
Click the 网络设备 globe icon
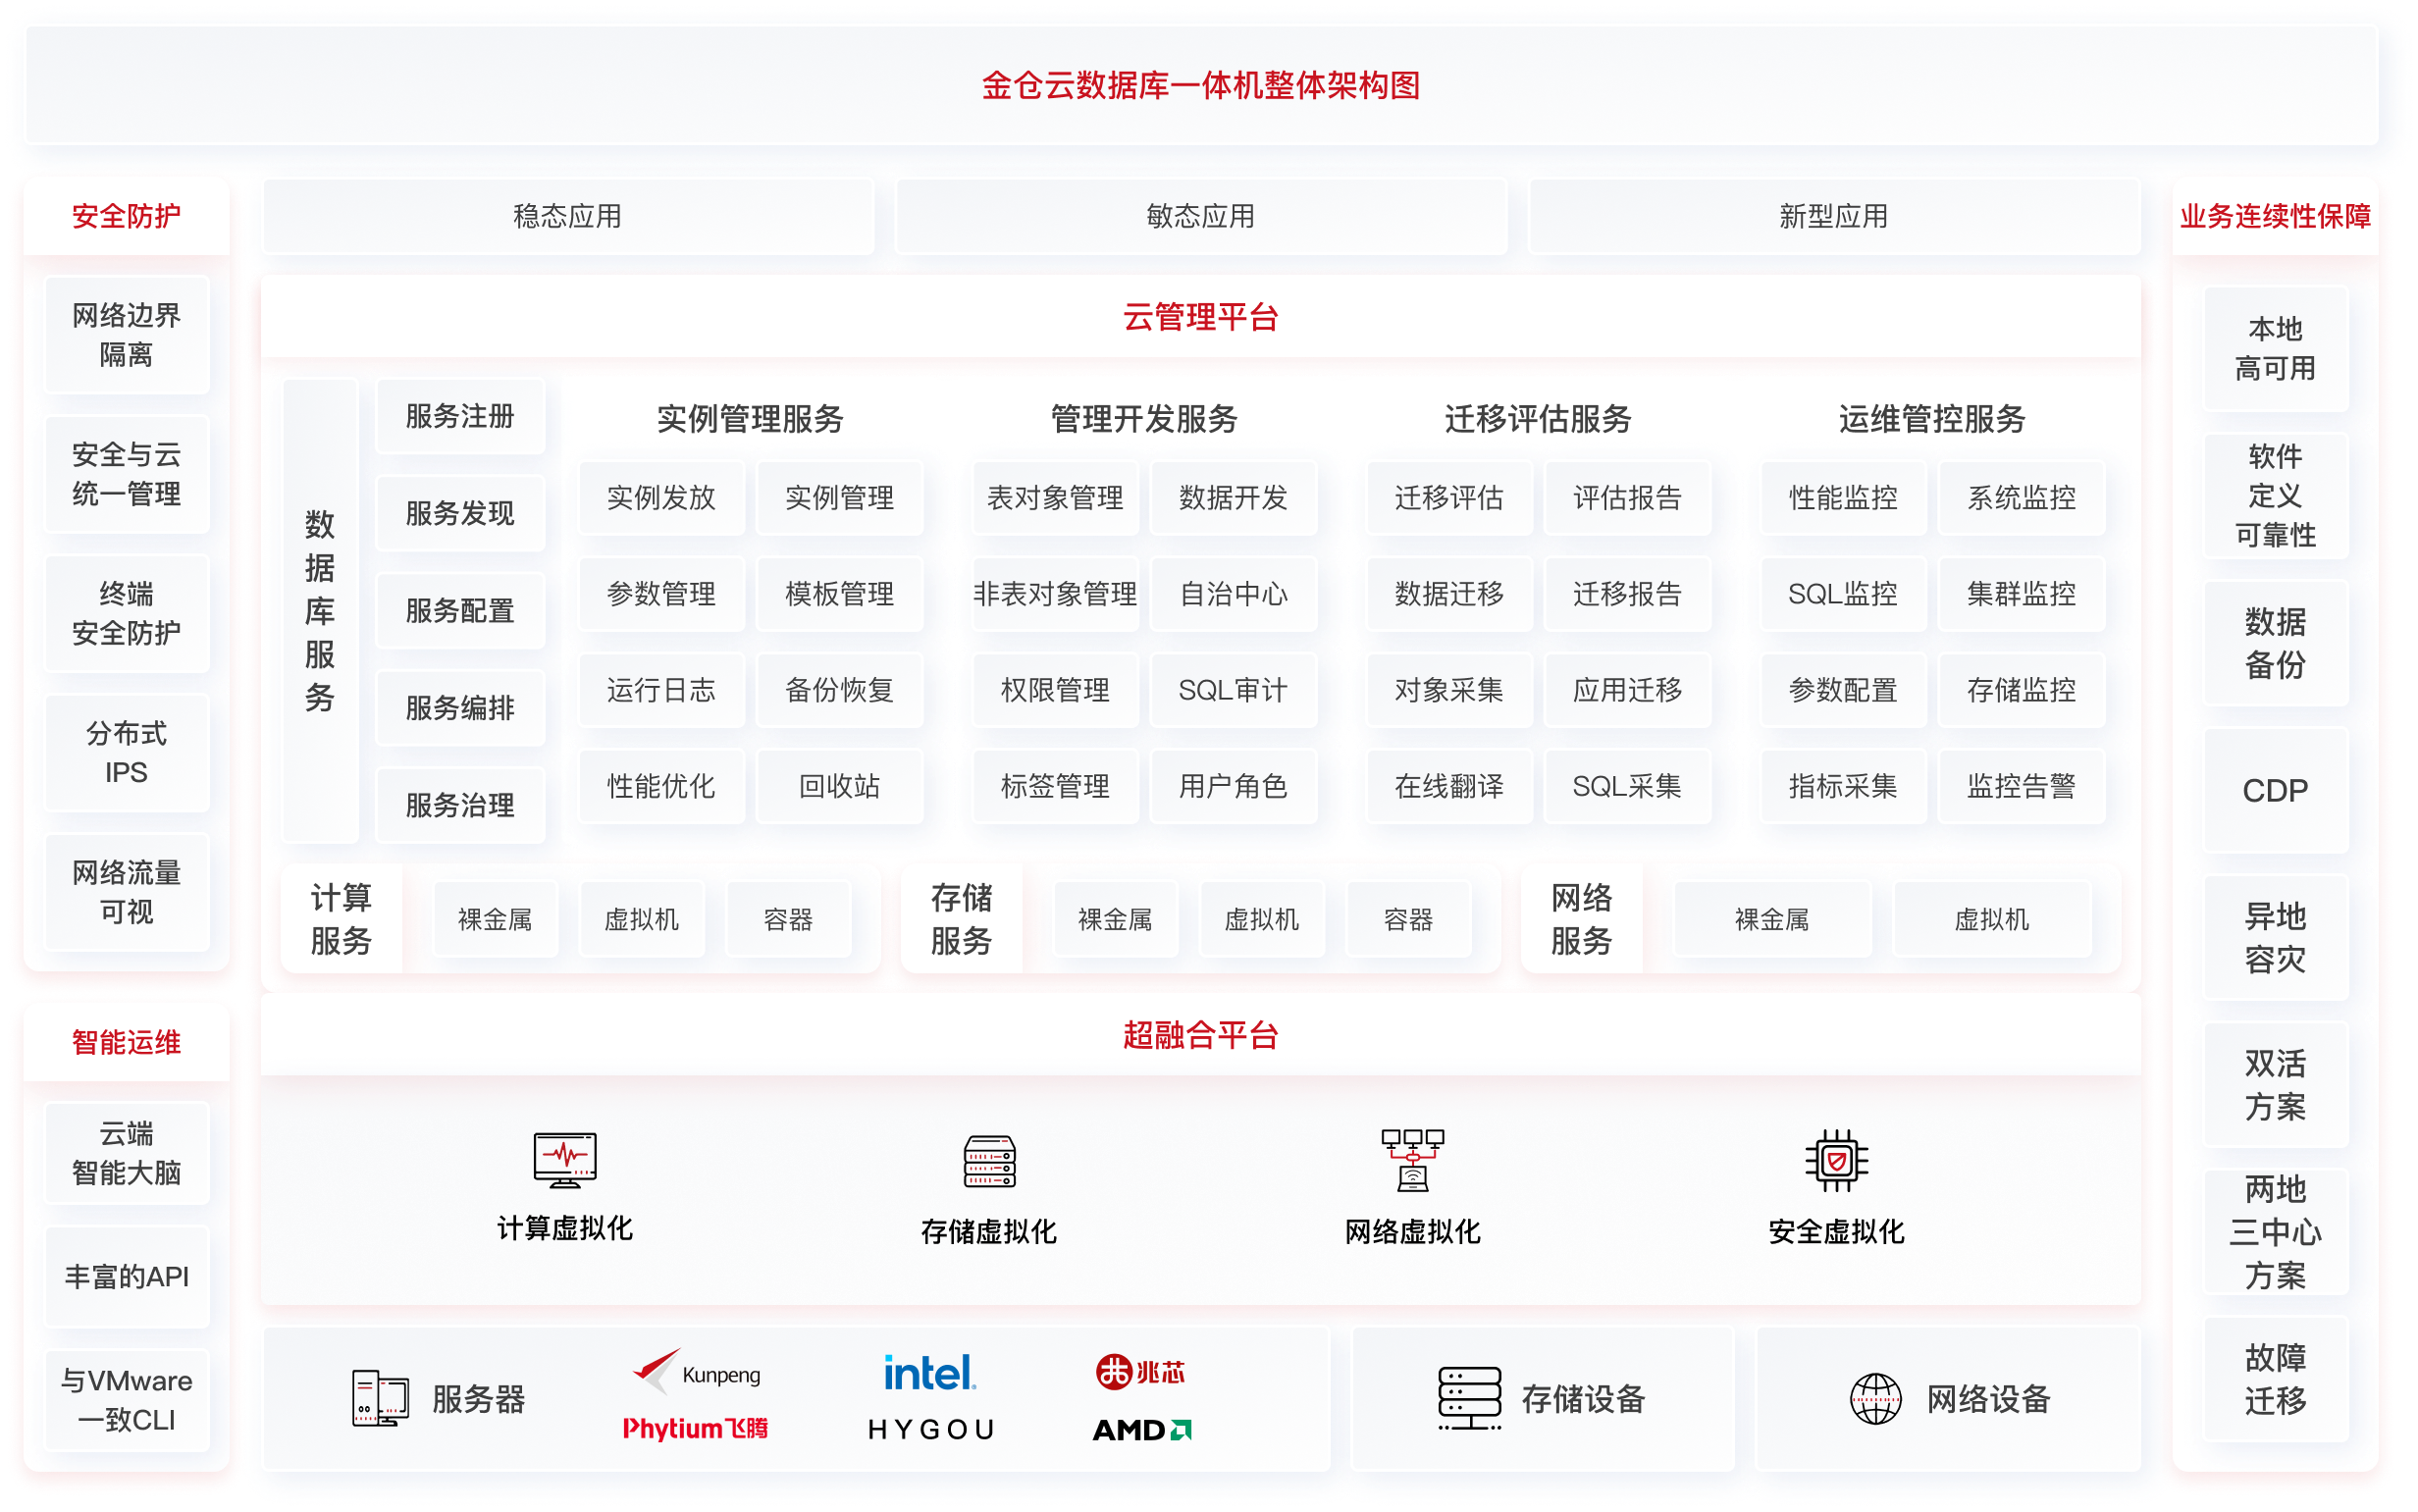pyautogui.click(x=1875, y=1398)
